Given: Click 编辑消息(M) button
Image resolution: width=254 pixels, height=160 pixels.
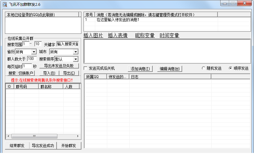Looking at the screenshot, I should pos(170,69).
